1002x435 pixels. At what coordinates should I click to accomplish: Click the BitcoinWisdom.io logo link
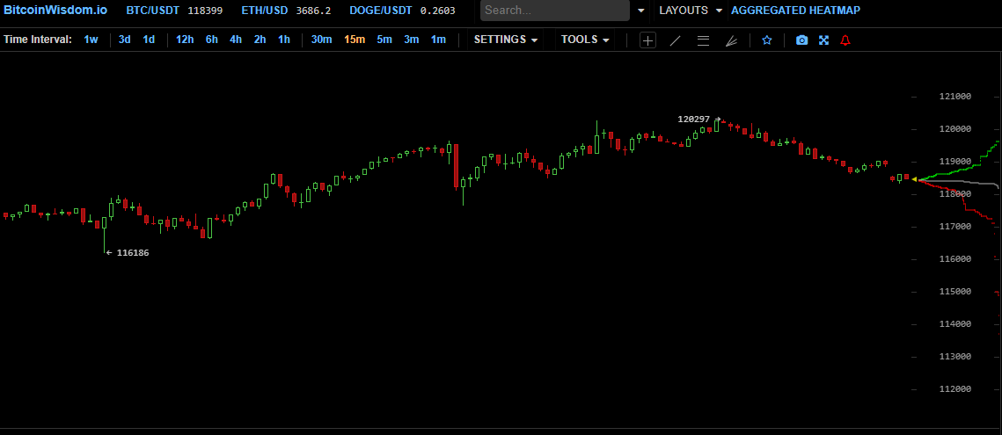coord(55,11)
